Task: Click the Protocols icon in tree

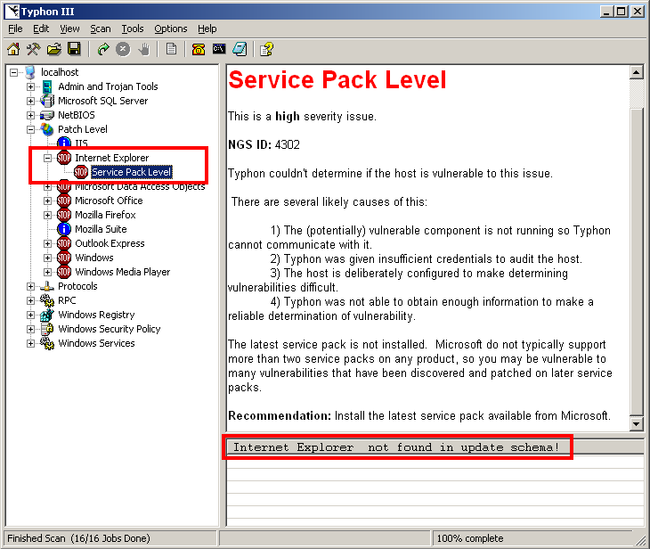Action: [x=47, y=286]
